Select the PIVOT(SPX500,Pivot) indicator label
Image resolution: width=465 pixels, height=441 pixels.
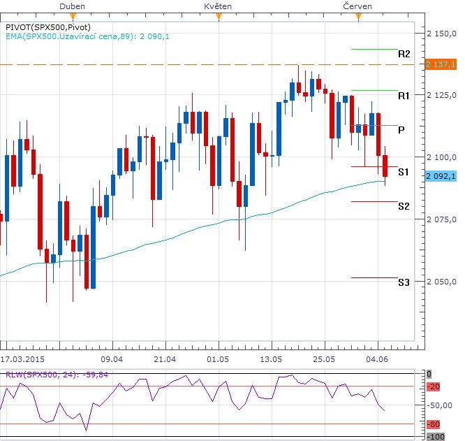coord(48,27)
